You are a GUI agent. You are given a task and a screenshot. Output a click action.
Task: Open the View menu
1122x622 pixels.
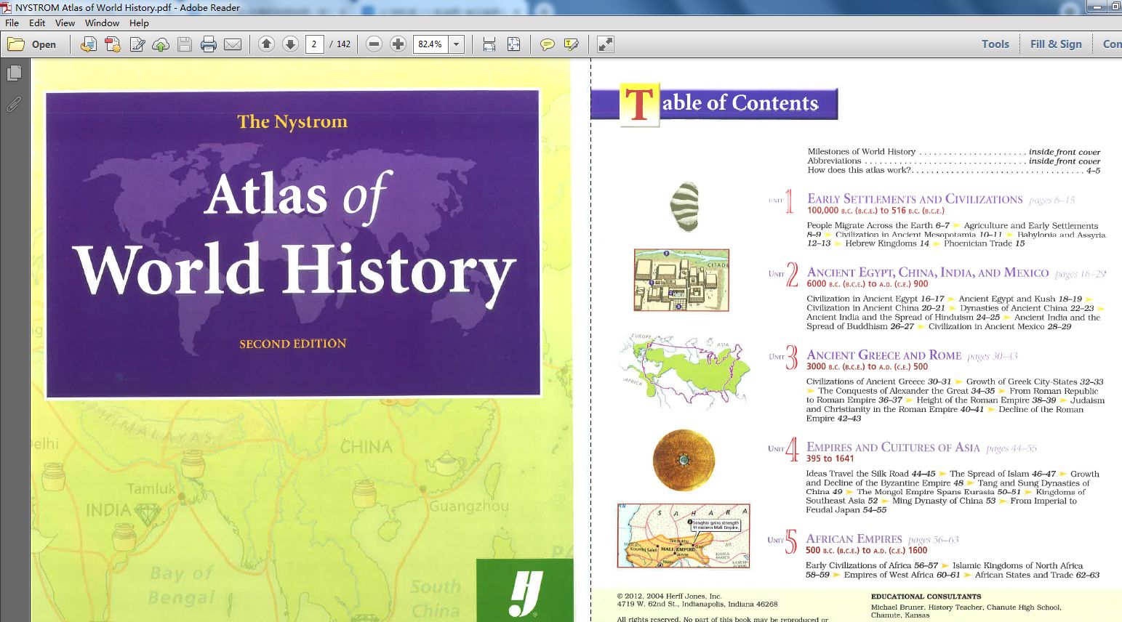[x=65, y=23]
